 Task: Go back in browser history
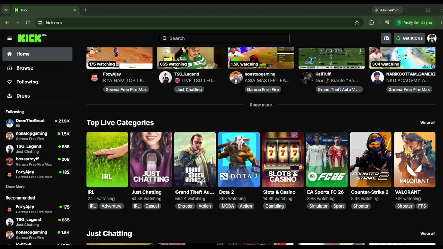[7, 22]
